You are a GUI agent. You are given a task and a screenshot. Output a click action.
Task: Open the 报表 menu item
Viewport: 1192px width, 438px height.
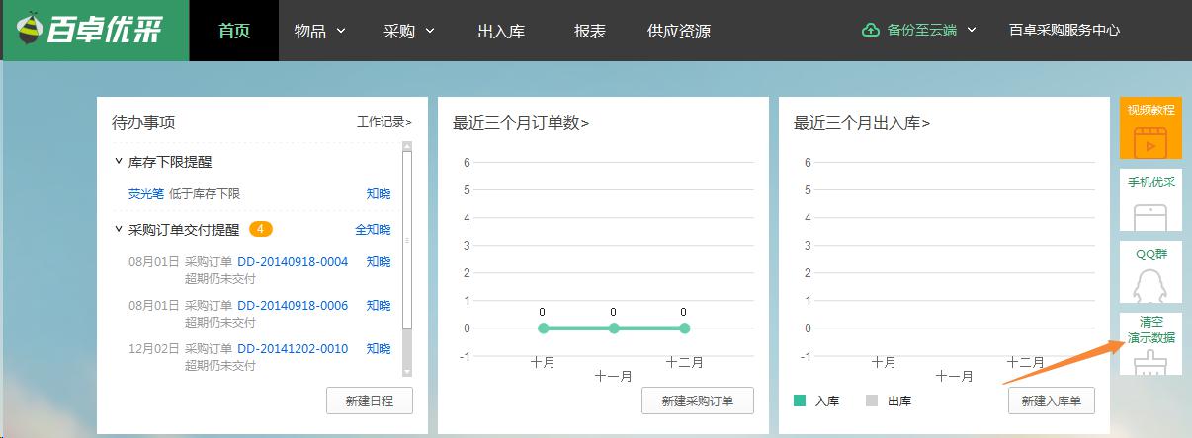click(590, 31)
